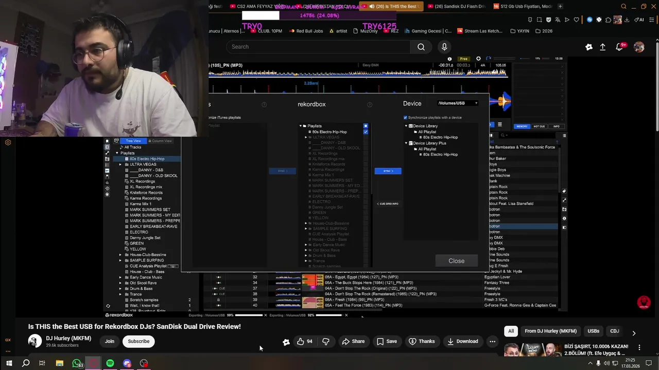Save the video to a playlist
This screenshot has width=659, height=370.
point(387,341)
